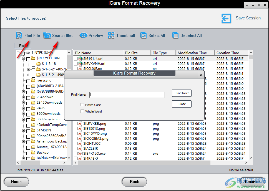The image size is (269, 191).
Task: Collapse the $RECYCLE.BIN tree node
Action: click(23, 58)
